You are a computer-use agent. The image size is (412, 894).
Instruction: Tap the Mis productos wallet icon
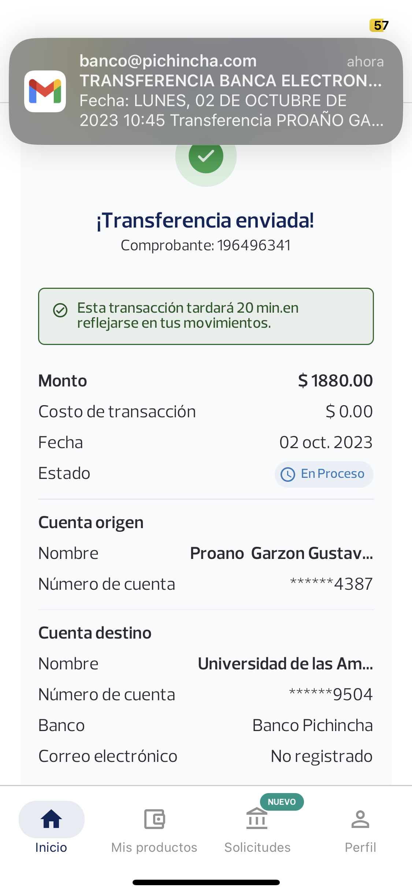click(x=154, y=819)
